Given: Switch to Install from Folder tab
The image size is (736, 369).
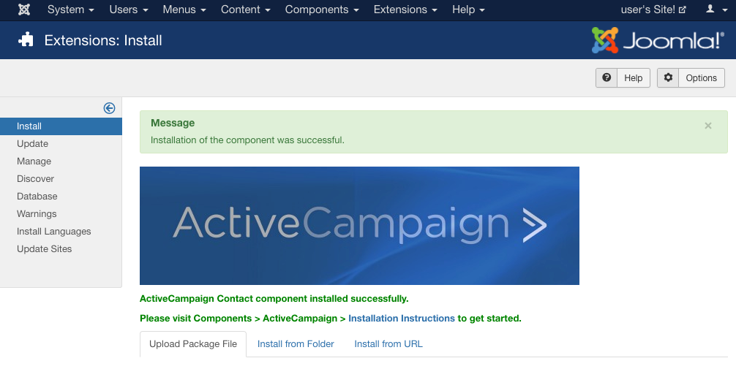Looking at the screenshot, I should click(x=296, y=343).
